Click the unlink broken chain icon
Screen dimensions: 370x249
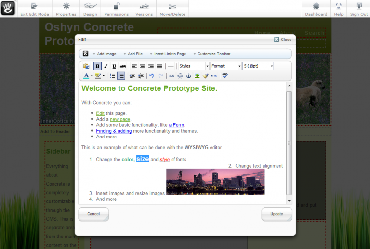pyautogui.click(x=180, y=76)
